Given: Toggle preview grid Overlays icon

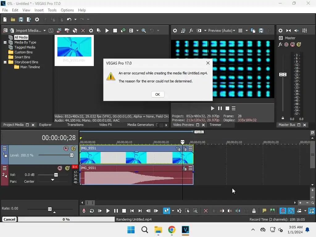Looking at the screenshot, I should pyautogui.click(x=240, y=31).
